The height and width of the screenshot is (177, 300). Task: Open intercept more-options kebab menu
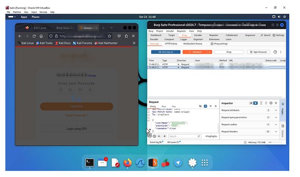click(x=281, y=52)
